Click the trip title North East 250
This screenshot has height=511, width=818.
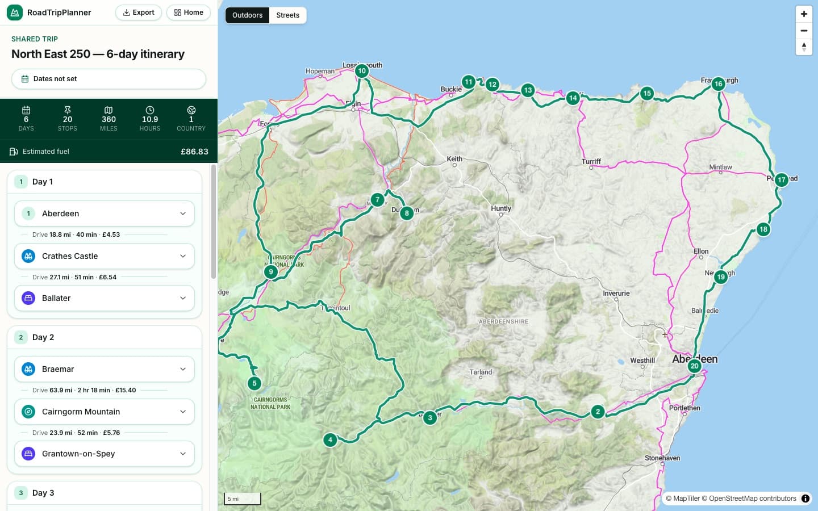click(98, 54)
